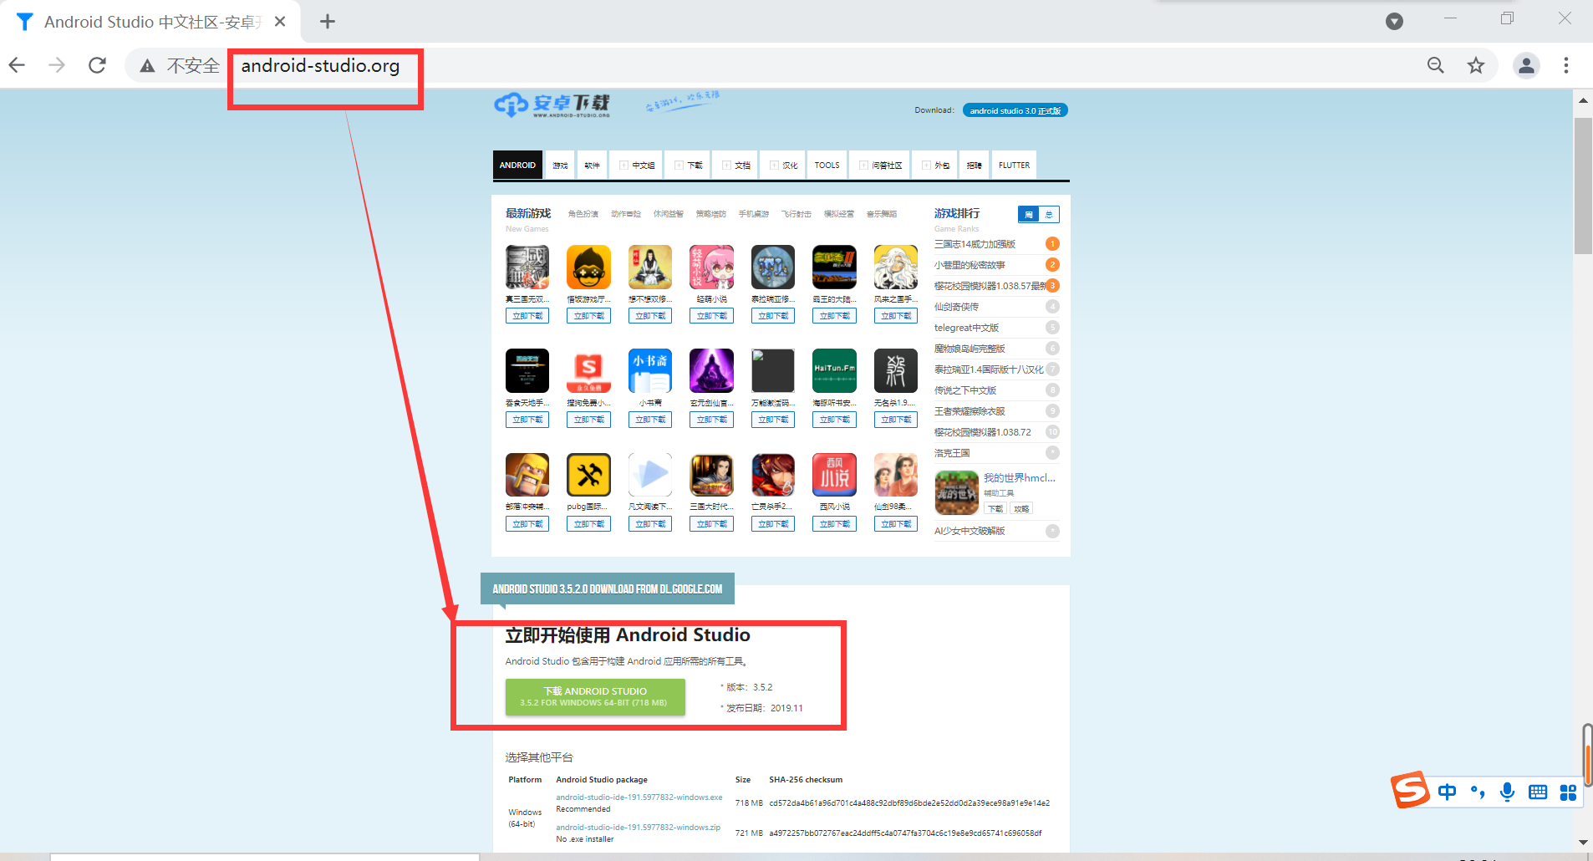Open android-studio-ide-191.5977832-windows.exe link

tap(639, 797)
